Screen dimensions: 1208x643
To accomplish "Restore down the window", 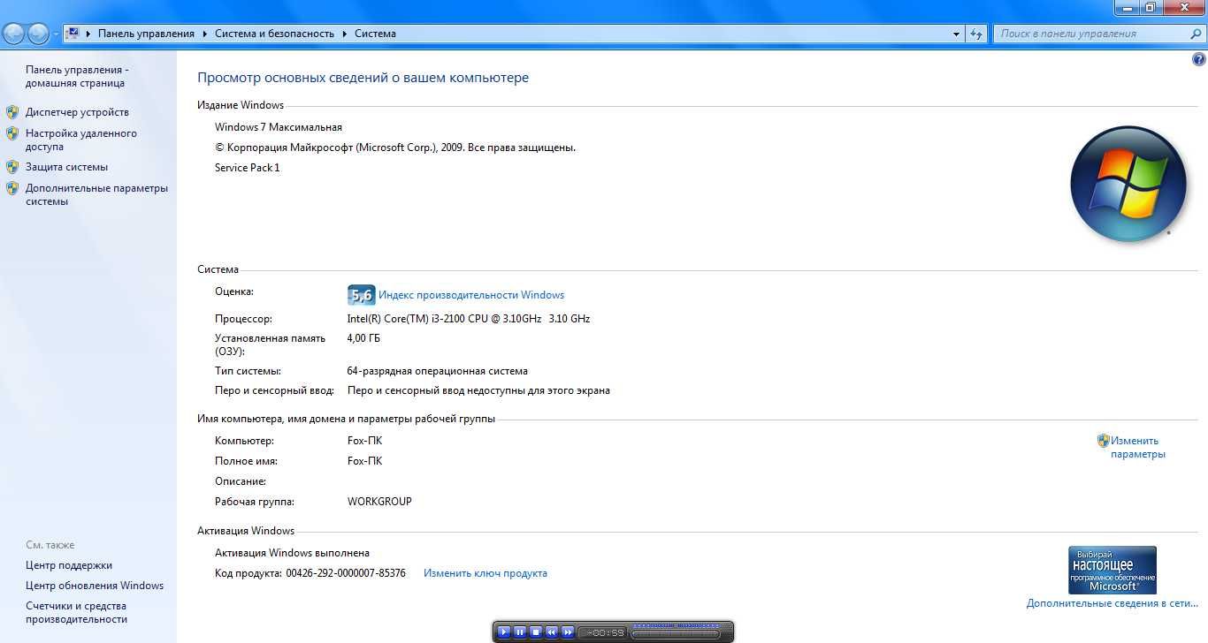I will tap(1151, 7).
